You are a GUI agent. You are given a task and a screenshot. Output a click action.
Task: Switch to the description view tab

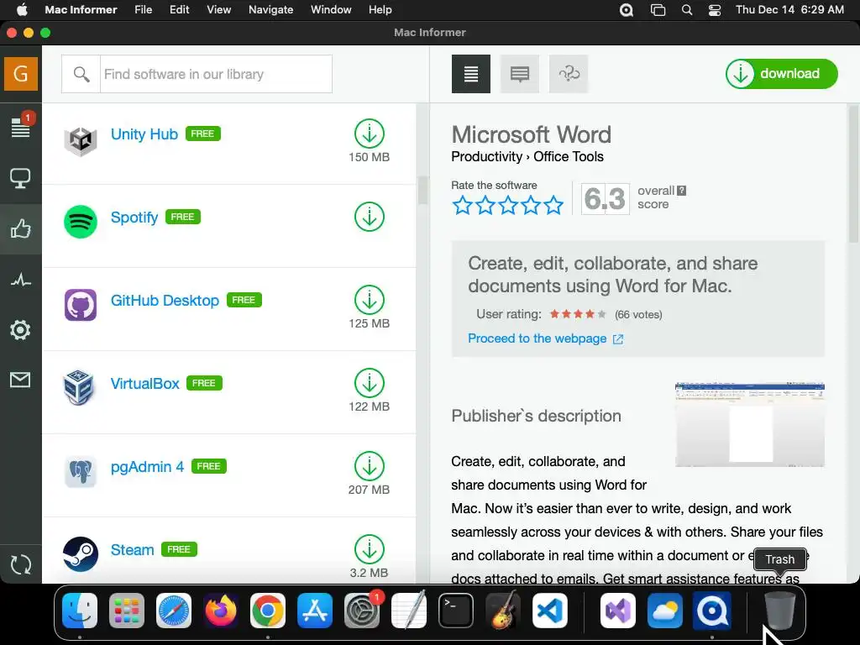click(471, 74)
